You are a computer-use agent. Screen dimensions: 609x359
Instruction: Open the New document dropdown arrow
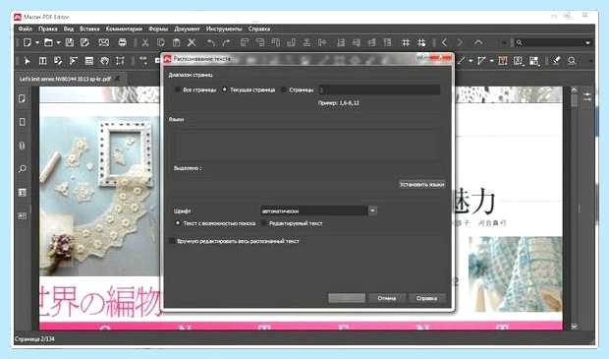tap(37, 42)
